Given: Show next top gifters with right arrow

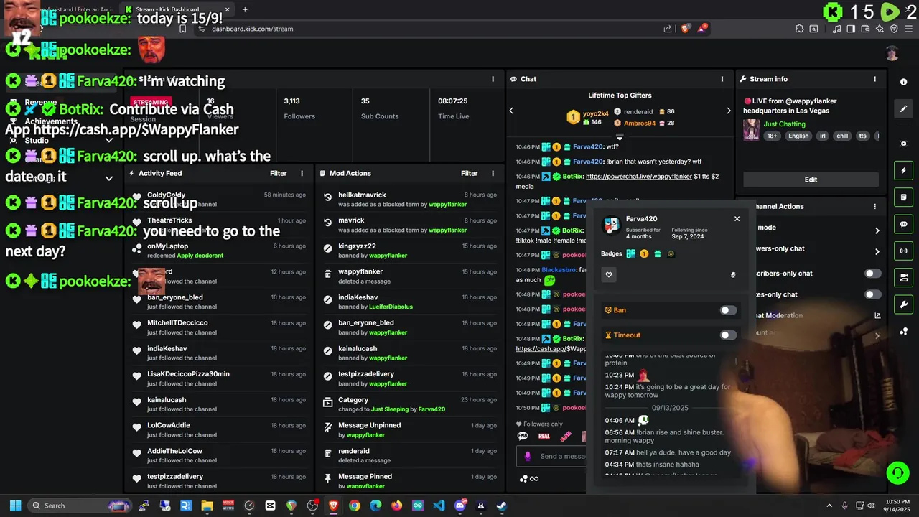Looking at the screenshot, I should (x=728, y=111).
